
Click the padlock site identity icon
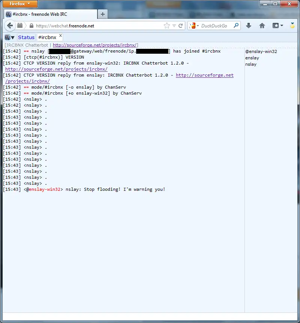click(31, 26)
